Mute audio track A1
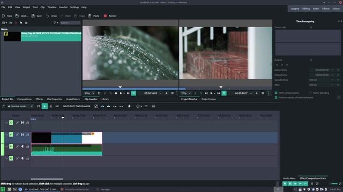343x192 pixels. click(23, 147)
